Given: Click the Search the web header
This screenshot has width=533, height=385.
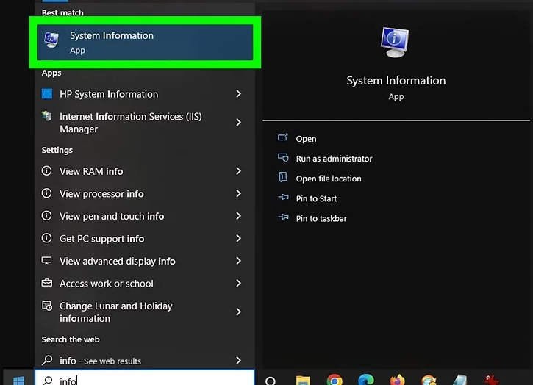Looking at the screenshot, I should pos(71,339).
